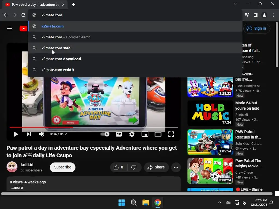Image resolution: width=279 pixels, height=209 pixels.
Task: Open the 'PAW Patrol Rescues in th...' title
Action: [x=248, y=134]
